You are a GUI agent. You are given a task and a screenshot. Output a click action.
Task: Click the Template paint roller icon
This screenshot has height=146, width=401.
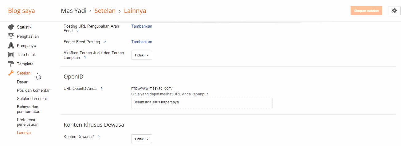tap(11, 64)
